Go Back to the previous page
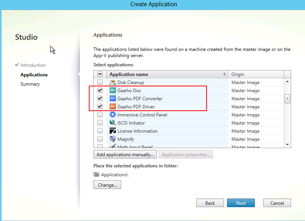The image size is (305, 221). click(x=210, y=203)
